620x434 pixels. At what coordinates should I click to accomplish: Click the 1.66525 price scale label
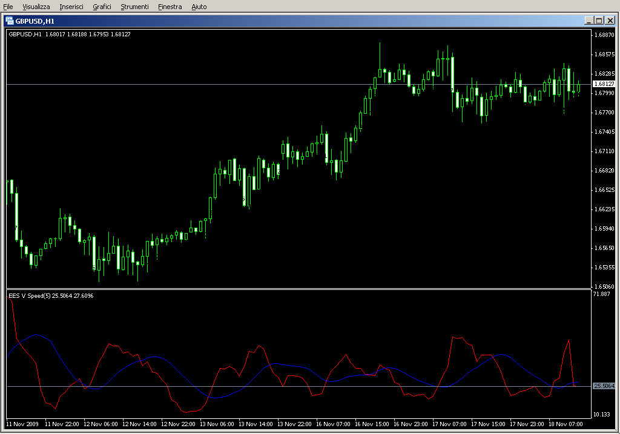click(605, 189)
